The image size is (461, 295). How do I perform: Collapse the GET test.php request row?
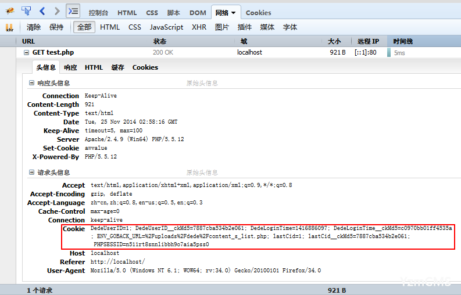26,52
